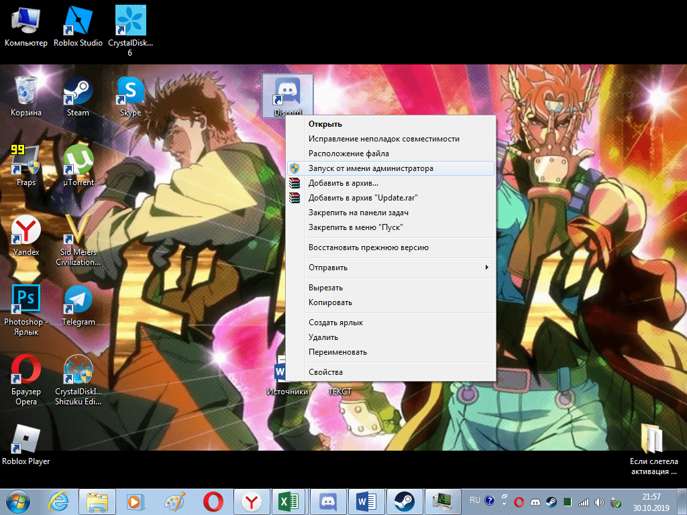Open the Корзина recycle bin icon

click(x=26, y=95)
